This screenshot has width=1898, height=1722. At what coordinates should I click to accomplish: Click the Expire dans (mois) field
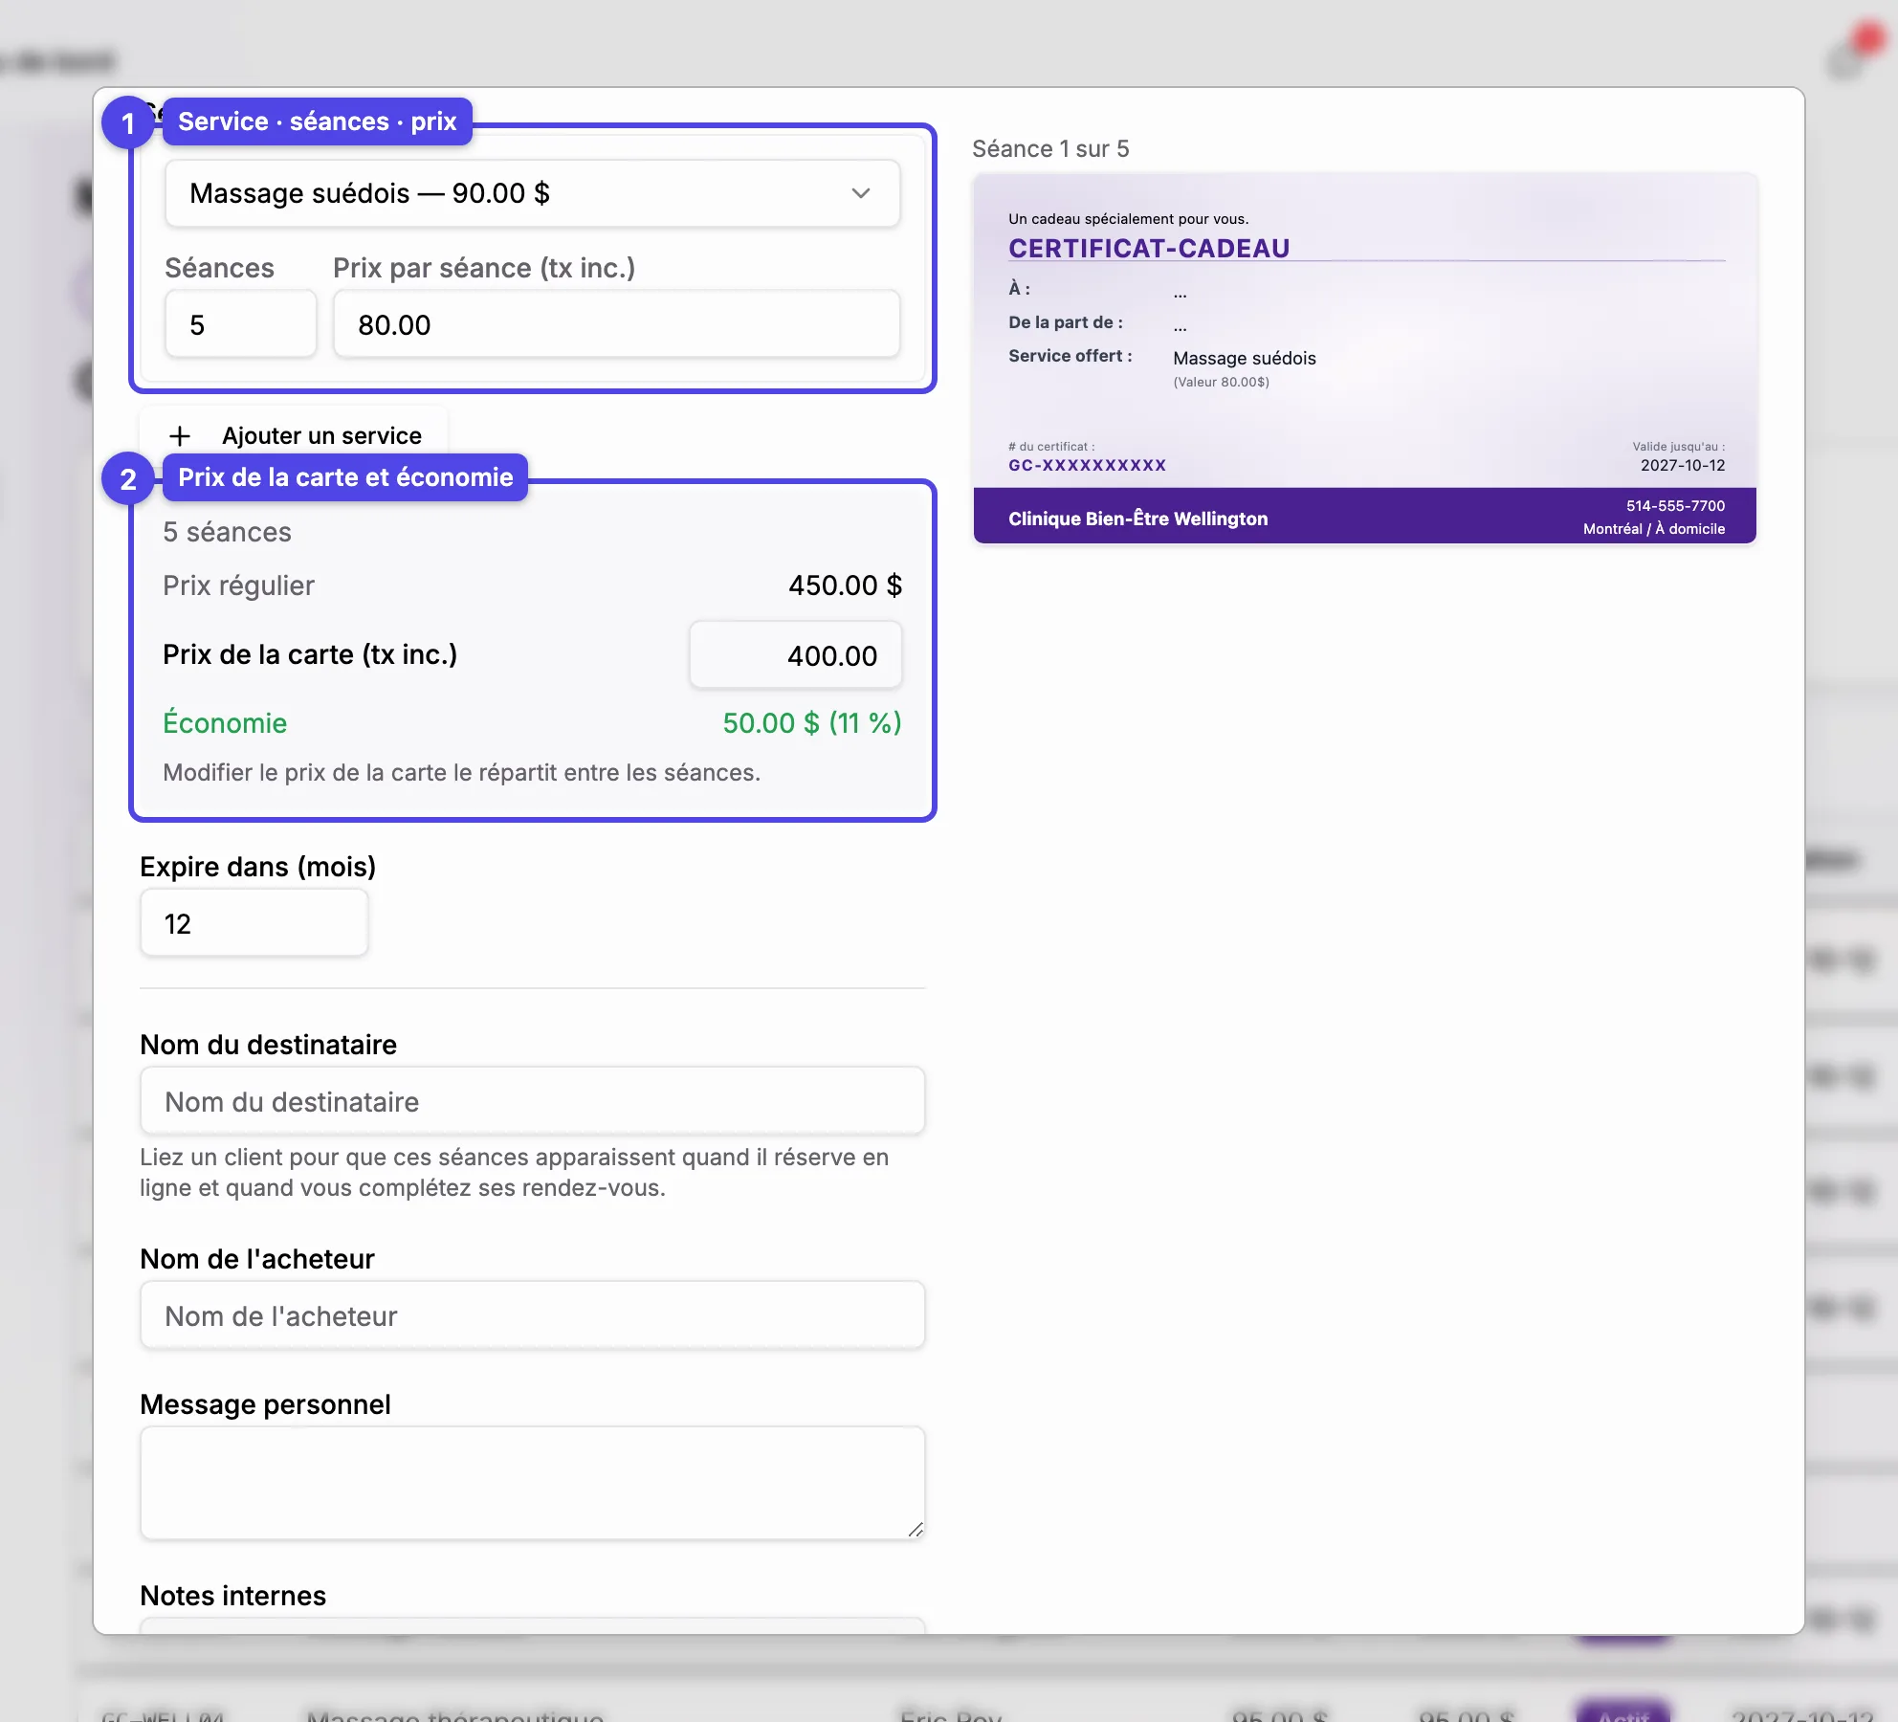tap(254, 923)
